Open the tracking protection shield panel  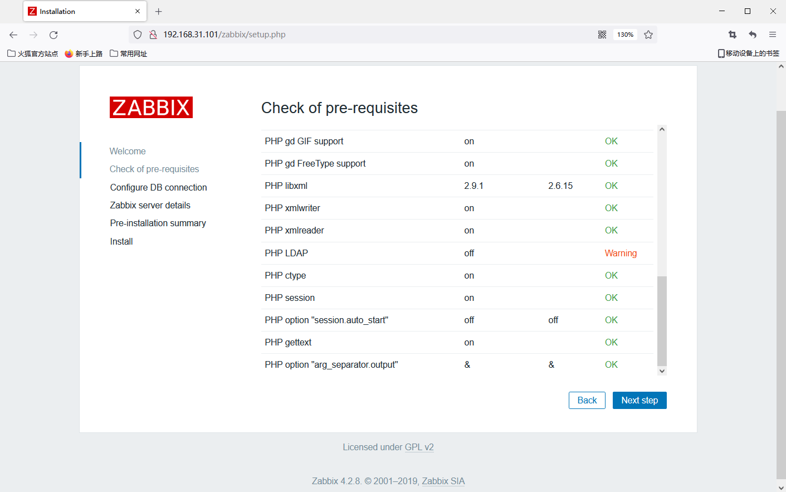pyautogui.click(x=138, y=35)
